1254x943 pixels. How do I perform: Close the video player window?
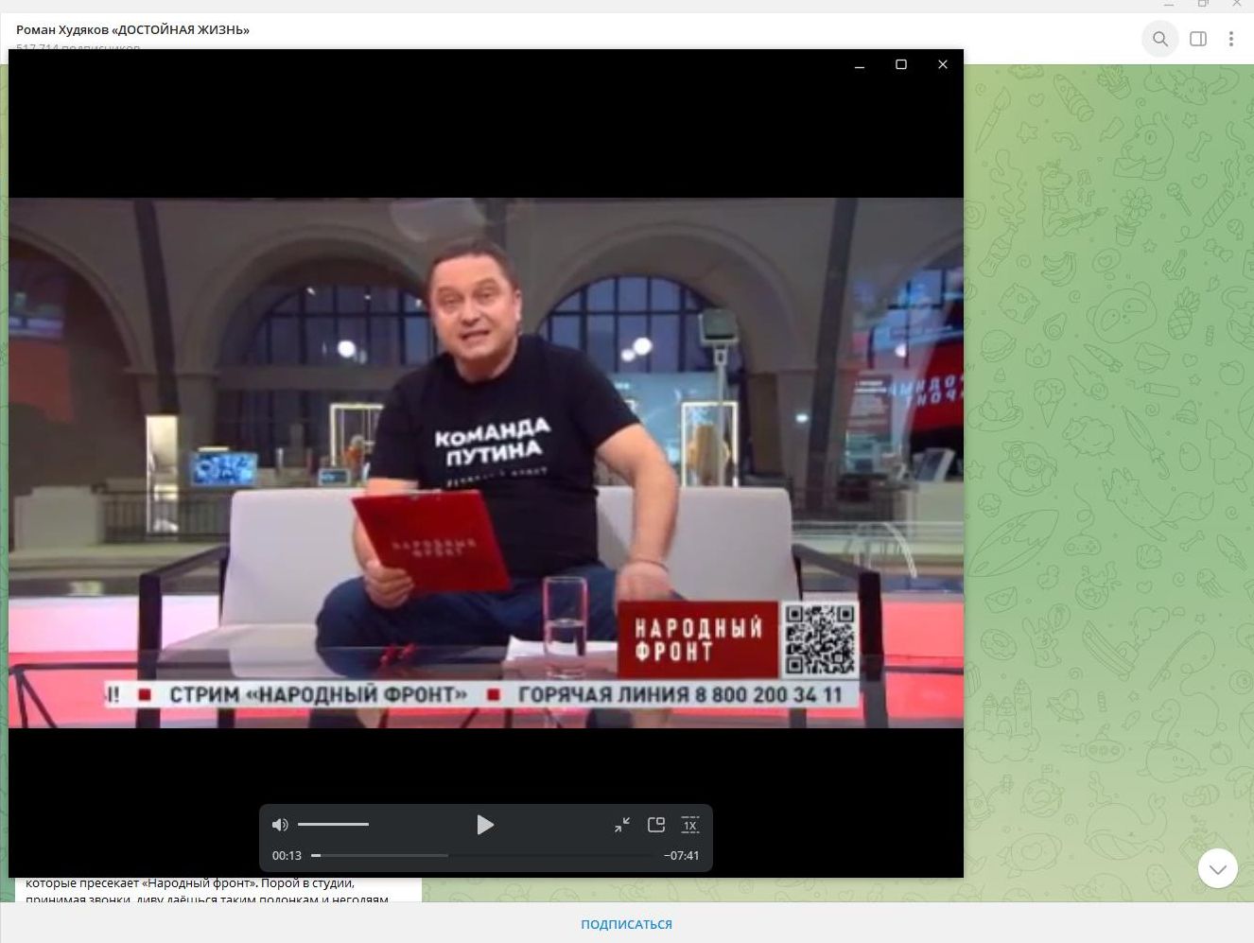(x=942, y=64)
